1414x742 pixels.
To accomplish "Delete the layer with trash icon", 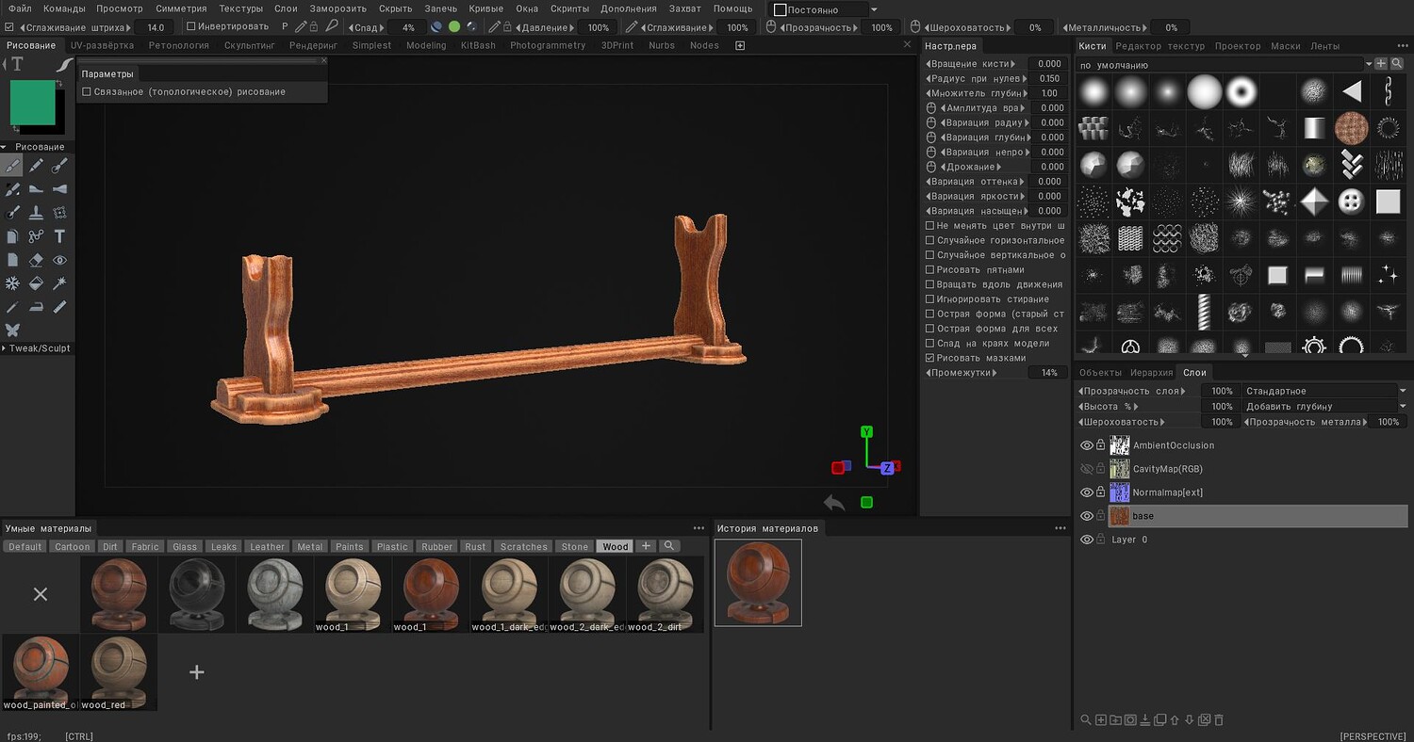I will (1219, 720).
